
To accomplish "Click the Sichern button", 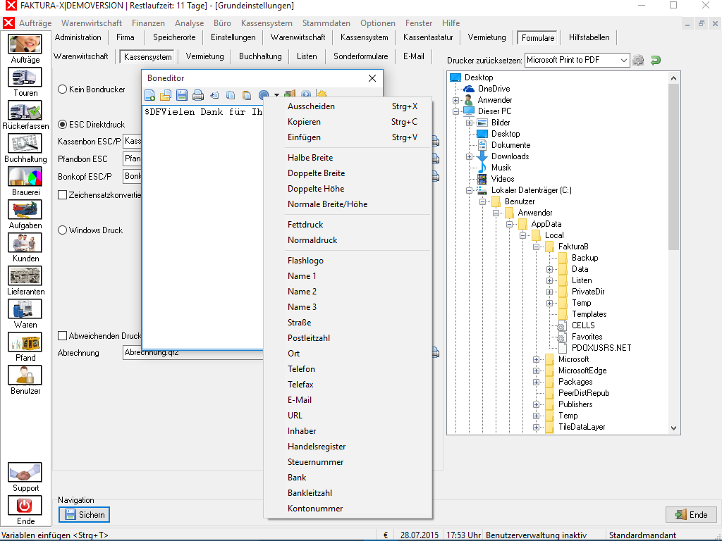I will pos(85,515).
